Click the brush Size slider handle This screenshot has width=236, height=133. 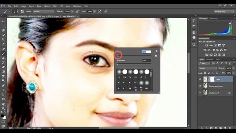(118, 56)
